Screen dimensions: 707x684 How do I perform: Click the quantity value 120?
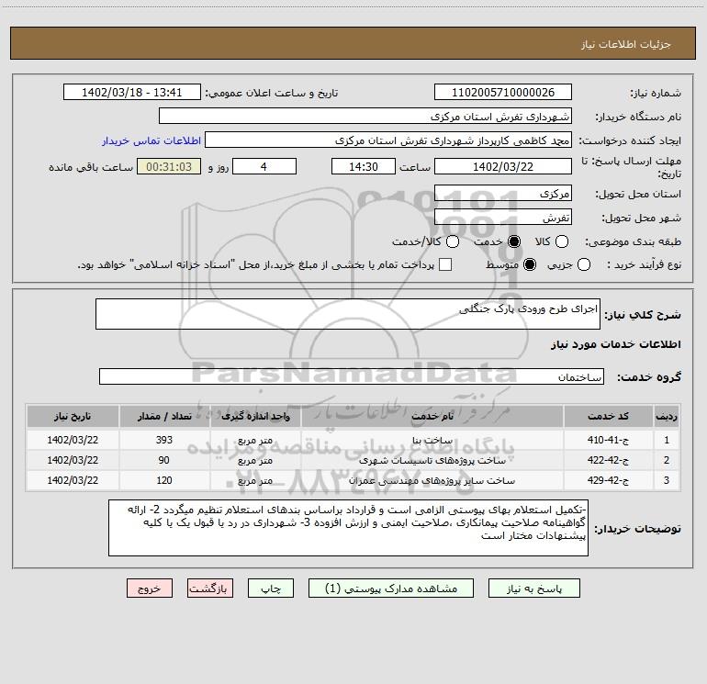click(x=164, y=481)
